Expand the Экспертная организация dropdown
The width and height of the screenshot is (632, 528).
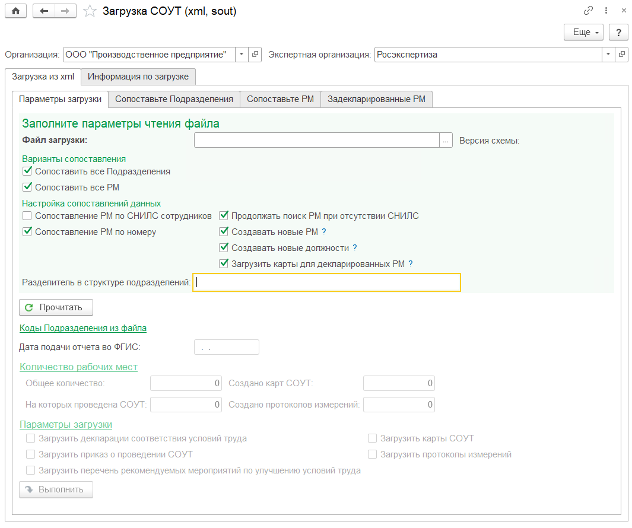[608, 55]
